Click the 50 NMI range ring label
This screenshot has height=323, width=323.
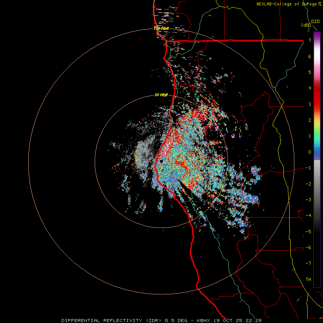(161, 95)
